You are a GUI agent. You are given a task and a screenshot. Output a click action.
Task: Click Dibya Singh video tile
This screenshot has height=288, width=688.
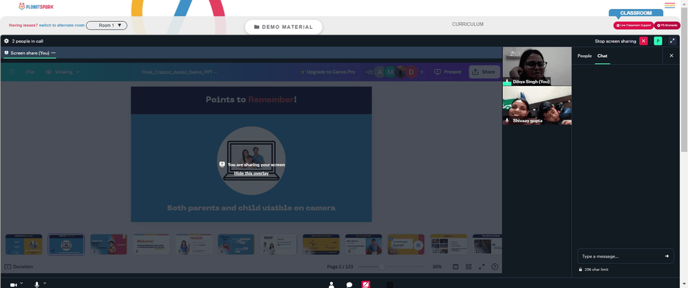coord(537,66)
